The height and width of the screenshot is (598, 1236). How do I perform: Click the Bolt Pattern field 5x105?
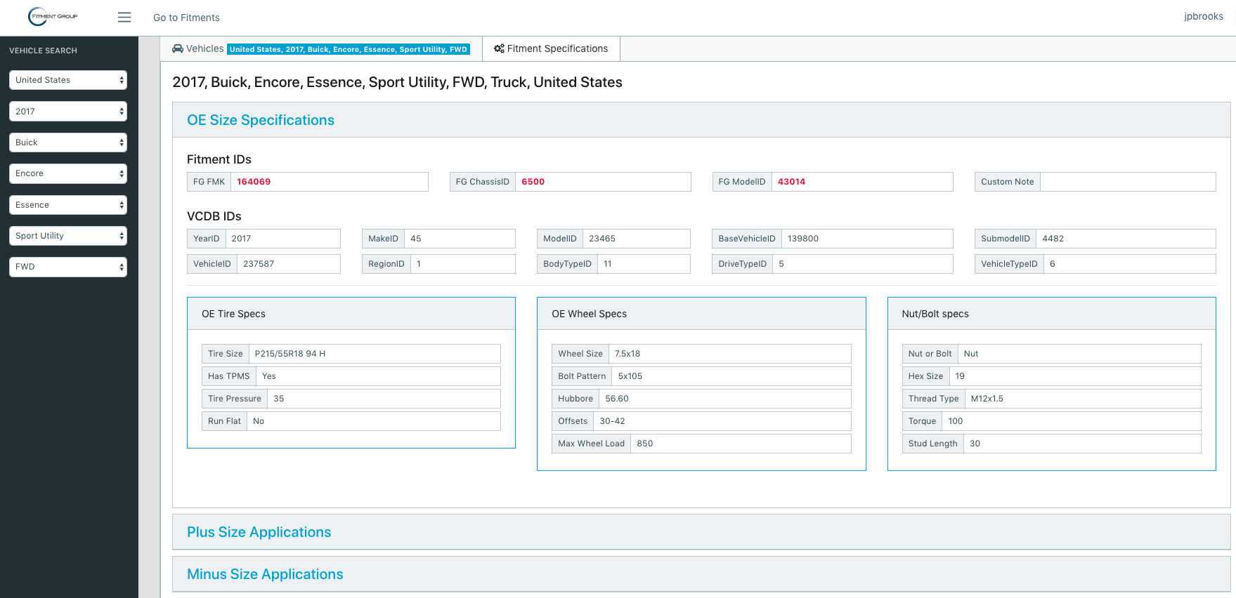(731, 376)
